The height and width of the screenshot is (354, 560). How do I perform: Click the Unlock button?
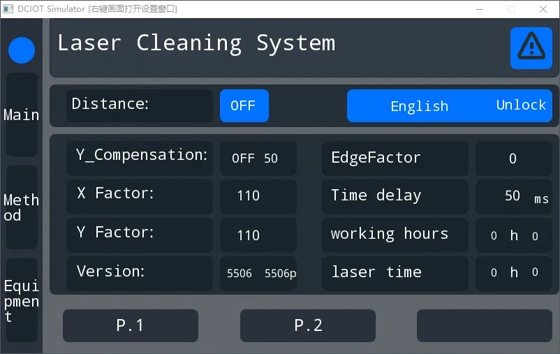point(521,105)
